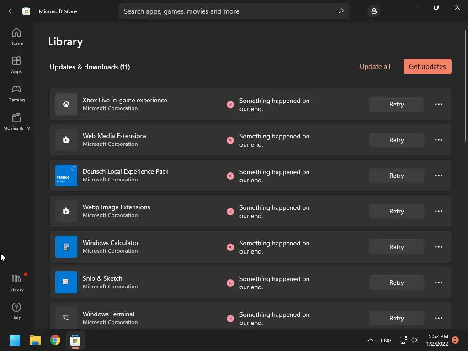This screenshot has width=468, height=351.
Task: Launch Google Chrome from the taskbar
Action: 55,340
